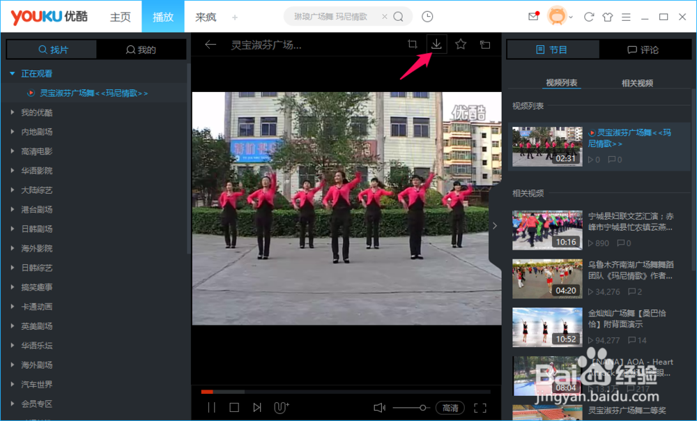Viewport: 697px width, 421px height.
Task: Select 灵宝淑芬广场舞 item under 正在观看
Action: point(94,93)
